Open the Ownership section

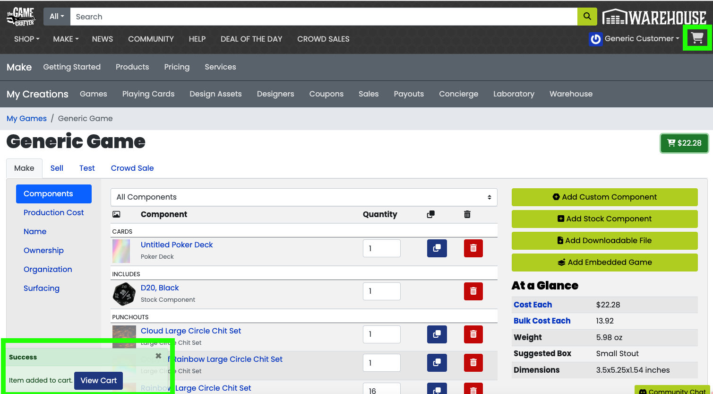coord(43,251)
